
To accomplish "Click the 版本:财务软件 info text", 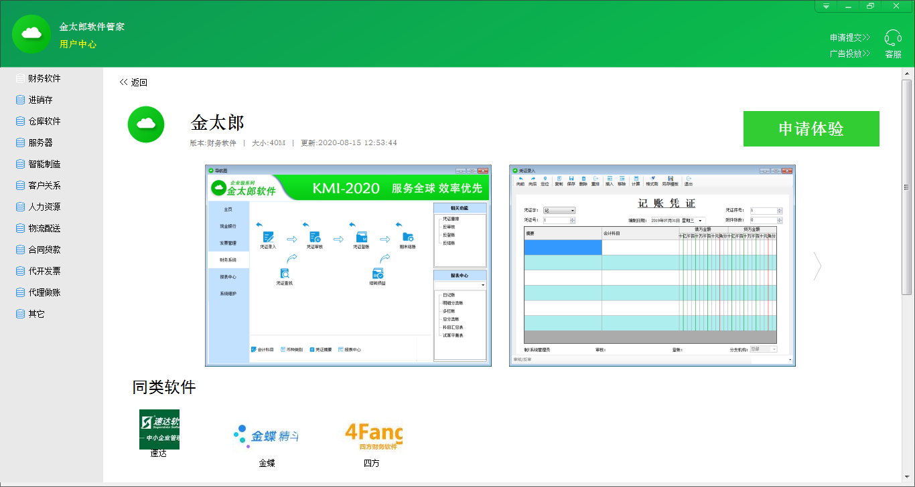I will tap(214, 143).
